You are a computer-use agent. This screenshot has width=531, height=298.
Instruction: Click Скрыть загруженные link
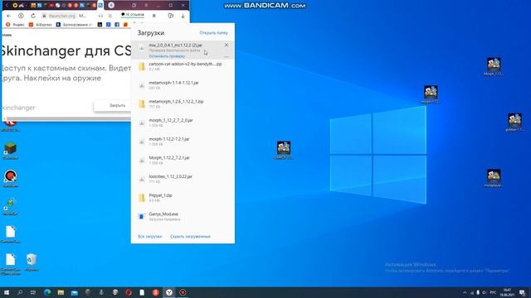tap(190, 237)
